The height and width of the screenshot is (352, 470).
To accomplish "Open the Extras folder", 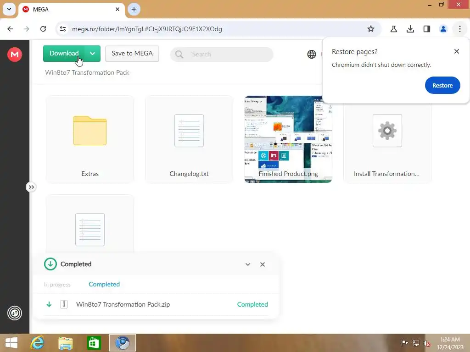I will pyautogui.click(x=90, y=139).
